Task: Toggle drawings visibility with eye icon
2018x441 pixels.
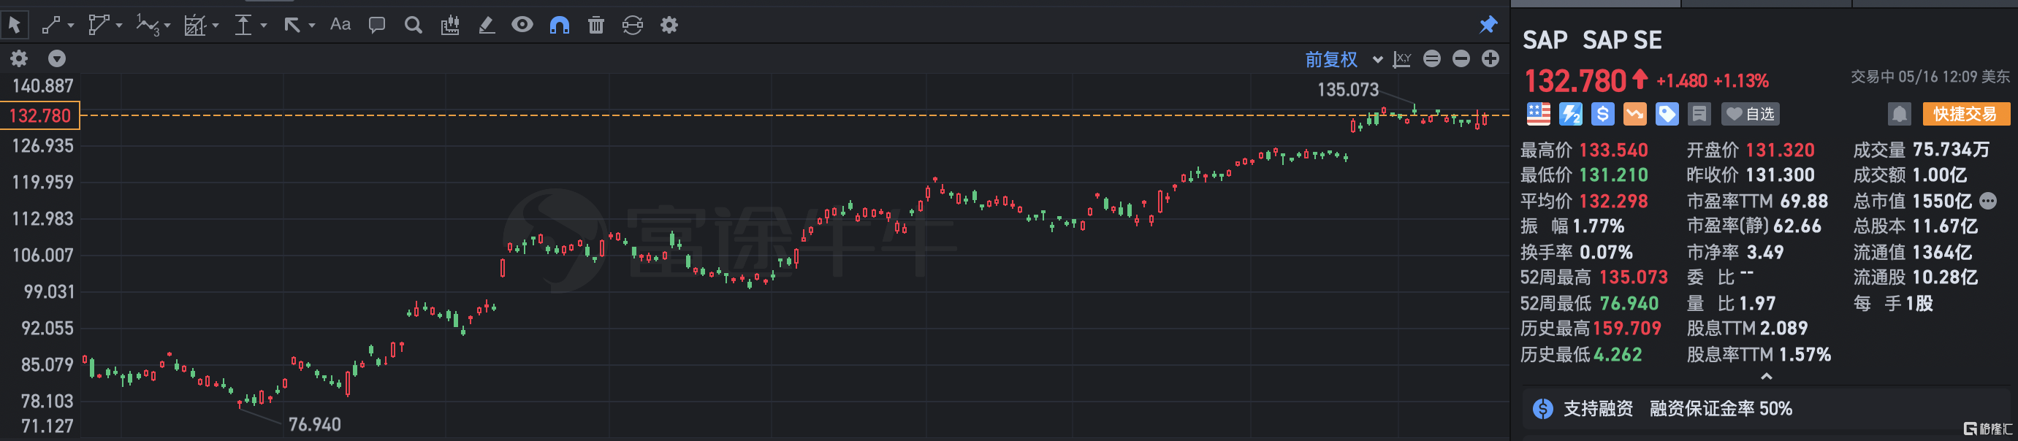Action: click(x=522, y=24)
